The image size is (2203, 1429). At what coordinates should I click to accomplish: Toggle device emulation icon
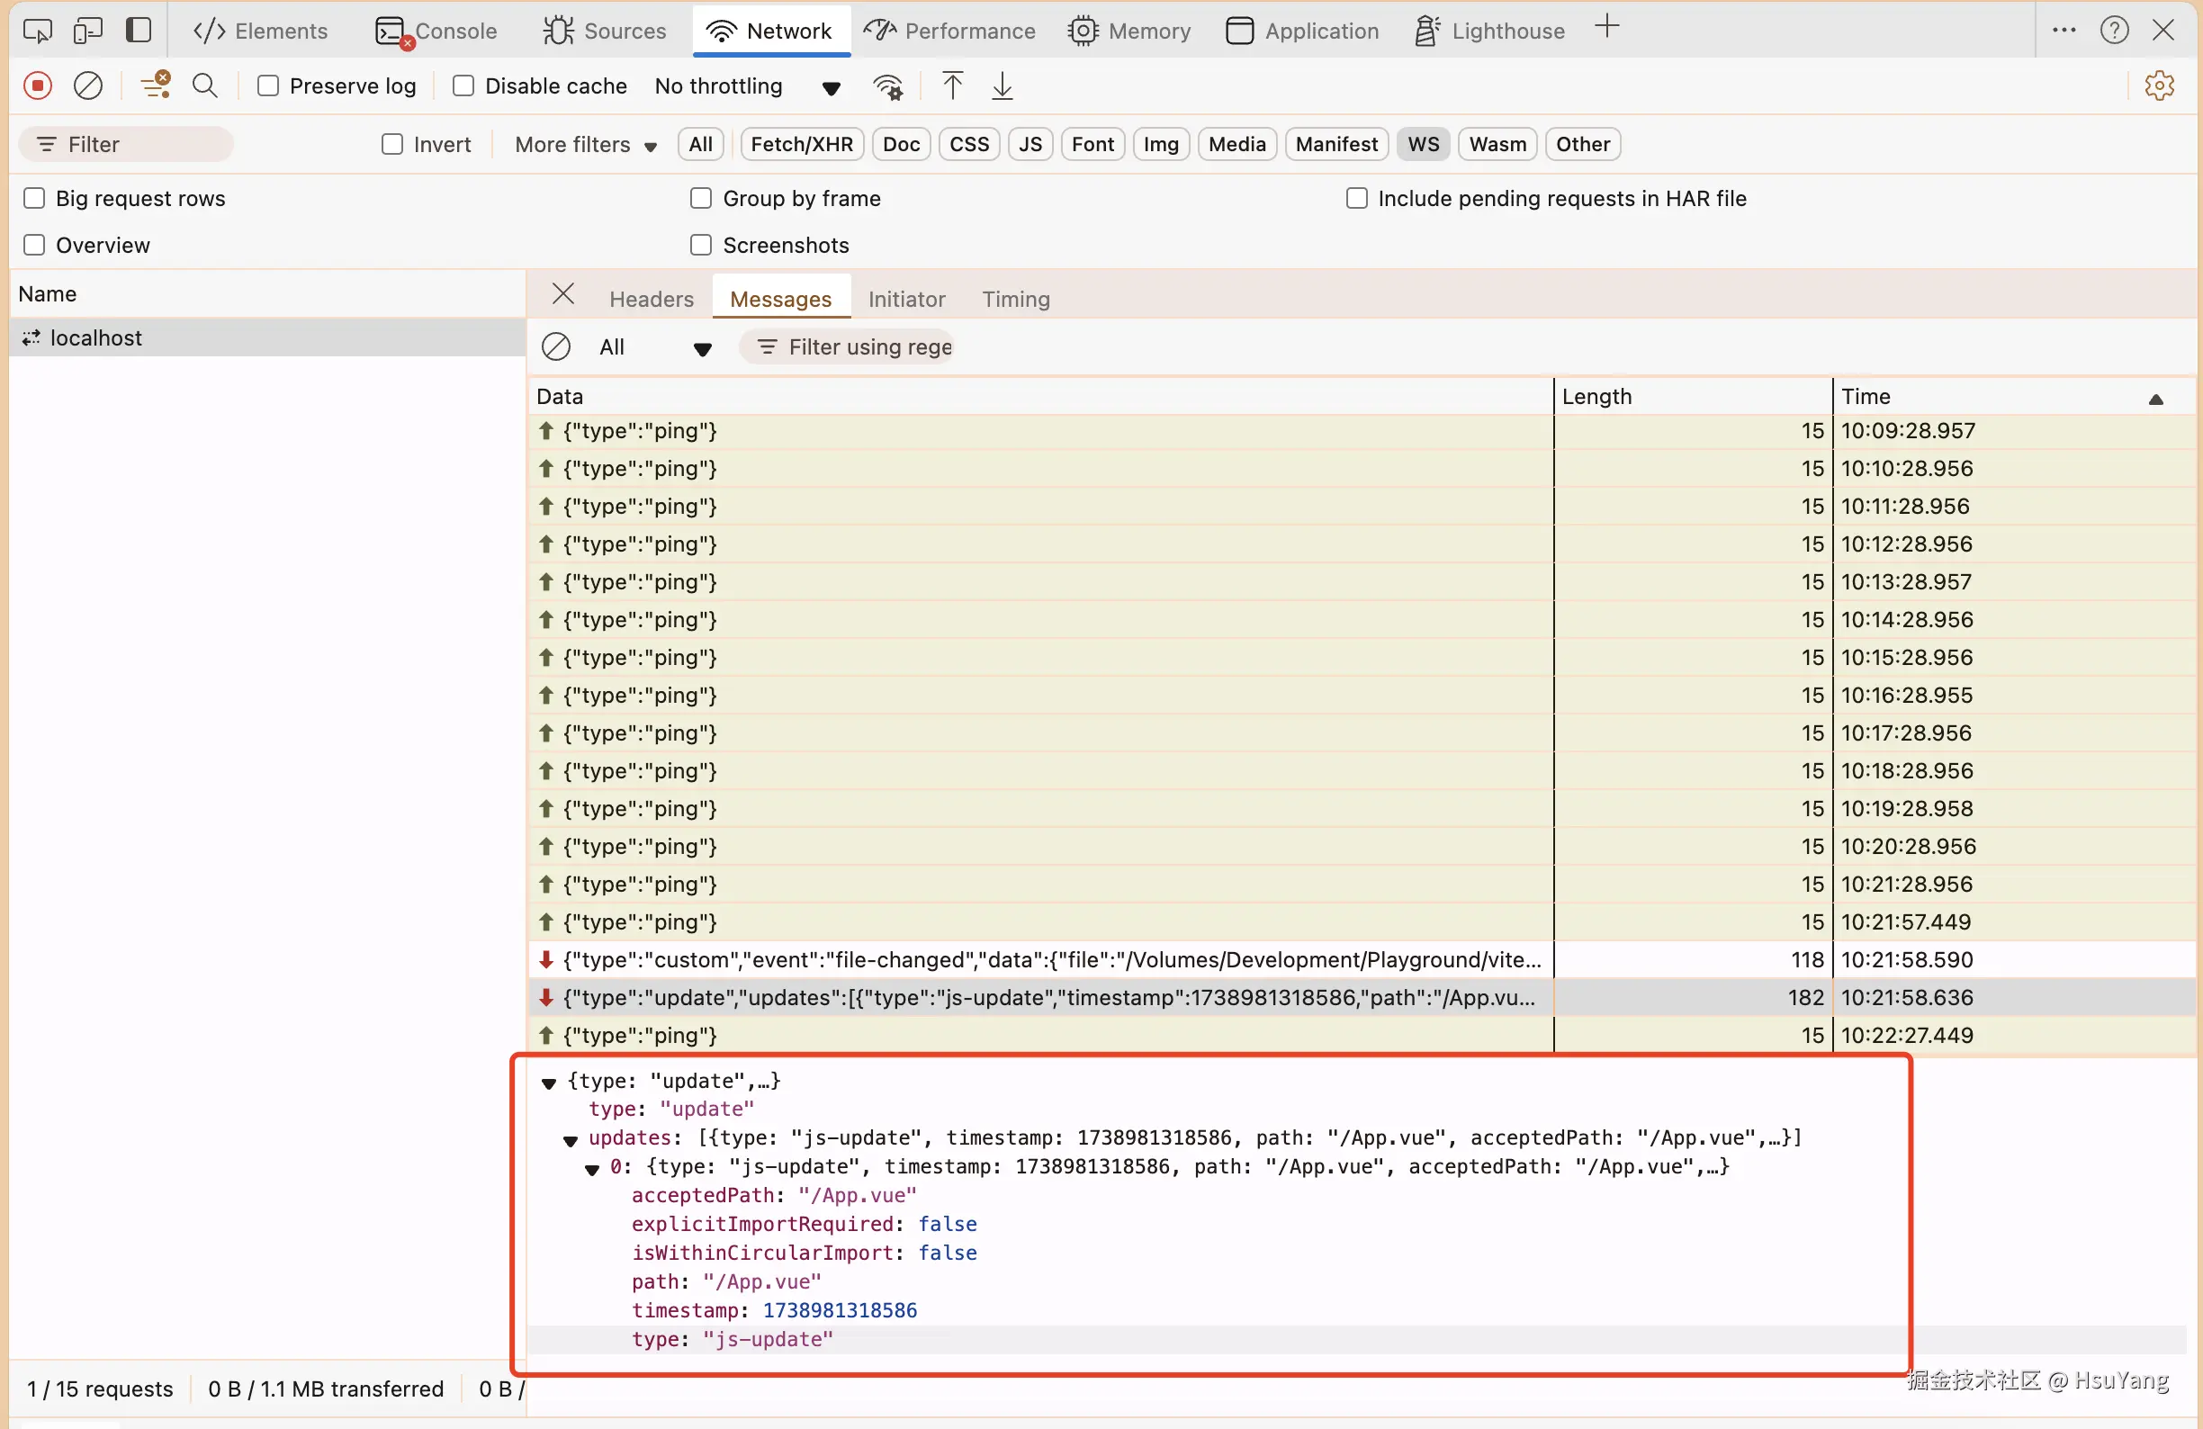tap(88, 31)
